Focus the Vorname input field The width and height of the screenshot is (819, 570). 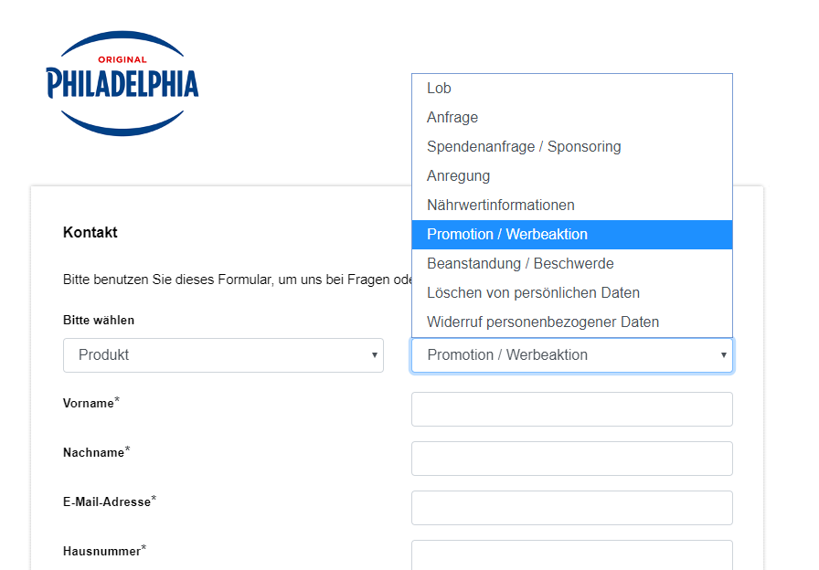pyautogui.click(x=572, y=409)
